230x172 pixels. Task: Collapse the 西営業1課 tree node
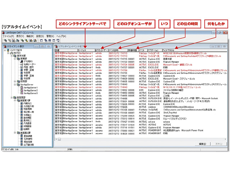click(x=15, y=101)
